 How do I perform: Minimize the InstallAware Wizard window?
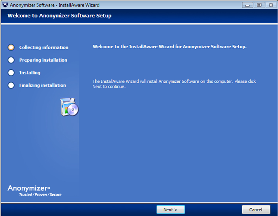pos(247,5)
